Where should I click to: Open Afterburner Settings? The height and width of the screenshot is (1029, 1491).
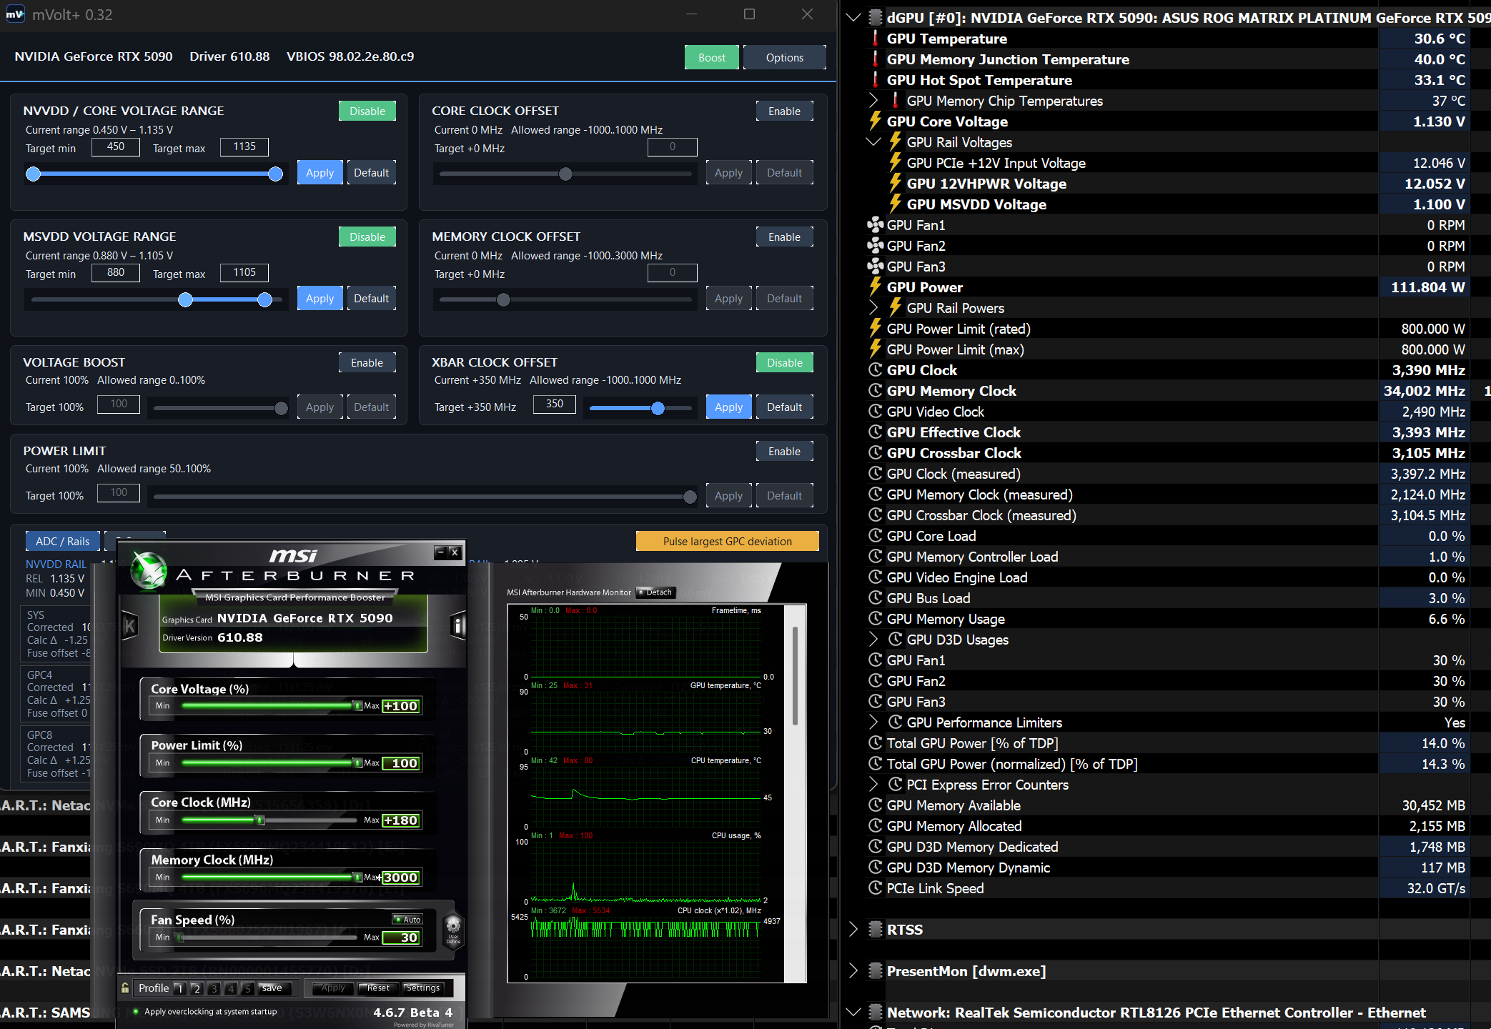[423, 988]
